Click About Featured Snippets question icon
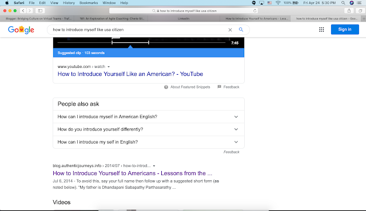366x211 pixels. (166, 87)
